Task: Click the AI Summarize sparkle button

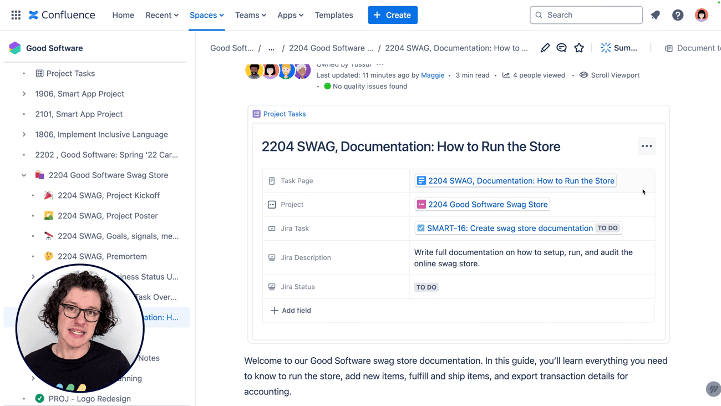Action: pyautogui.click(x=619, y=48)
